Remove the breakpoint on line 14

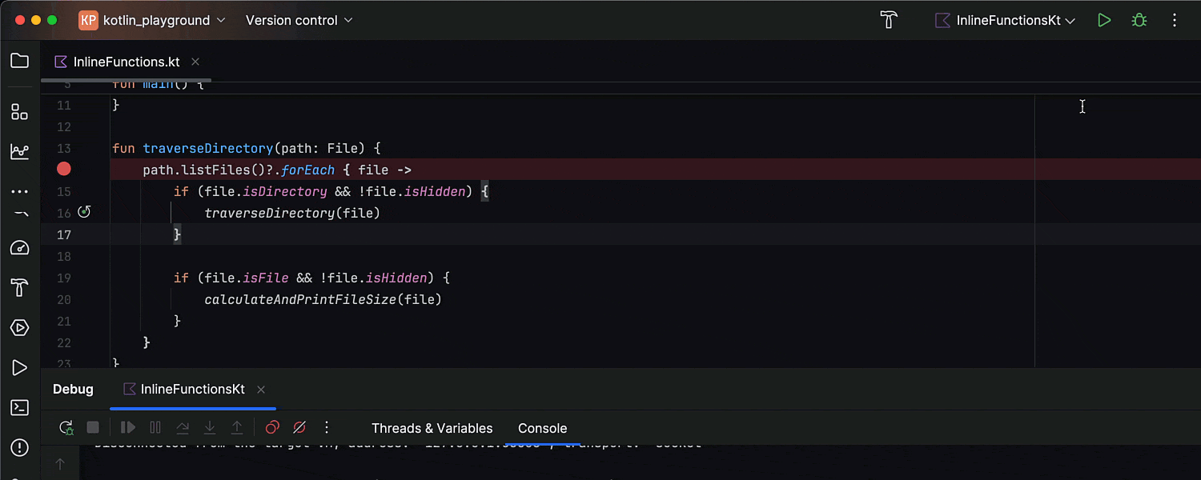coord(63,169)
